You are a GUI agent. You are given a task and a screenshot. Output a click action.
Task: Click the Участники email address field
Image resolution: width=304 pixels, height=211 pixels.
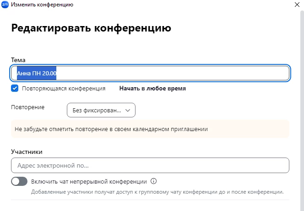[150, 165]
